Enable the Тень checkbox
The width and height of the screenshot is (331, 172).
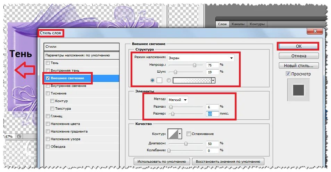[48, 63]
